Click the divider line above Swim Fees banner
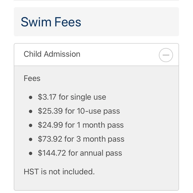 [96, 0]
